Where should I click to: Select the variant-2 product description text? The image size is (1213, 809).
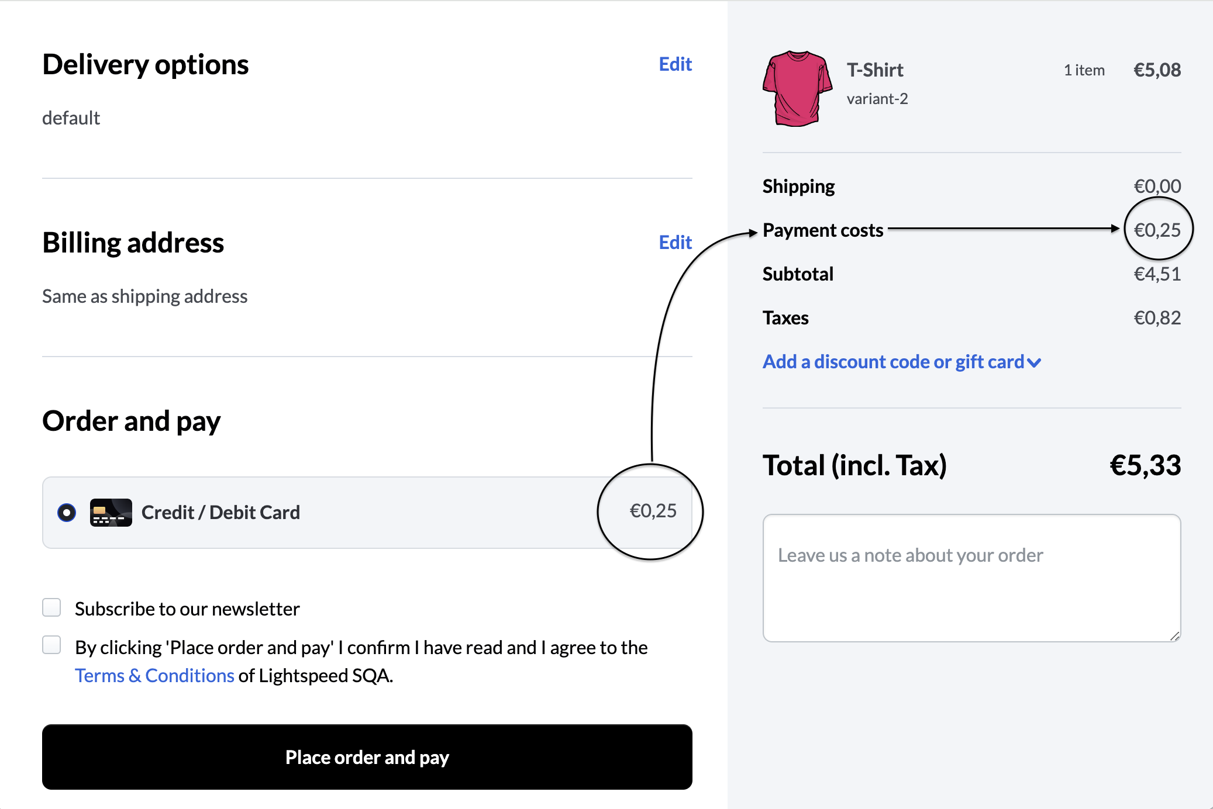tap(877, 99)
